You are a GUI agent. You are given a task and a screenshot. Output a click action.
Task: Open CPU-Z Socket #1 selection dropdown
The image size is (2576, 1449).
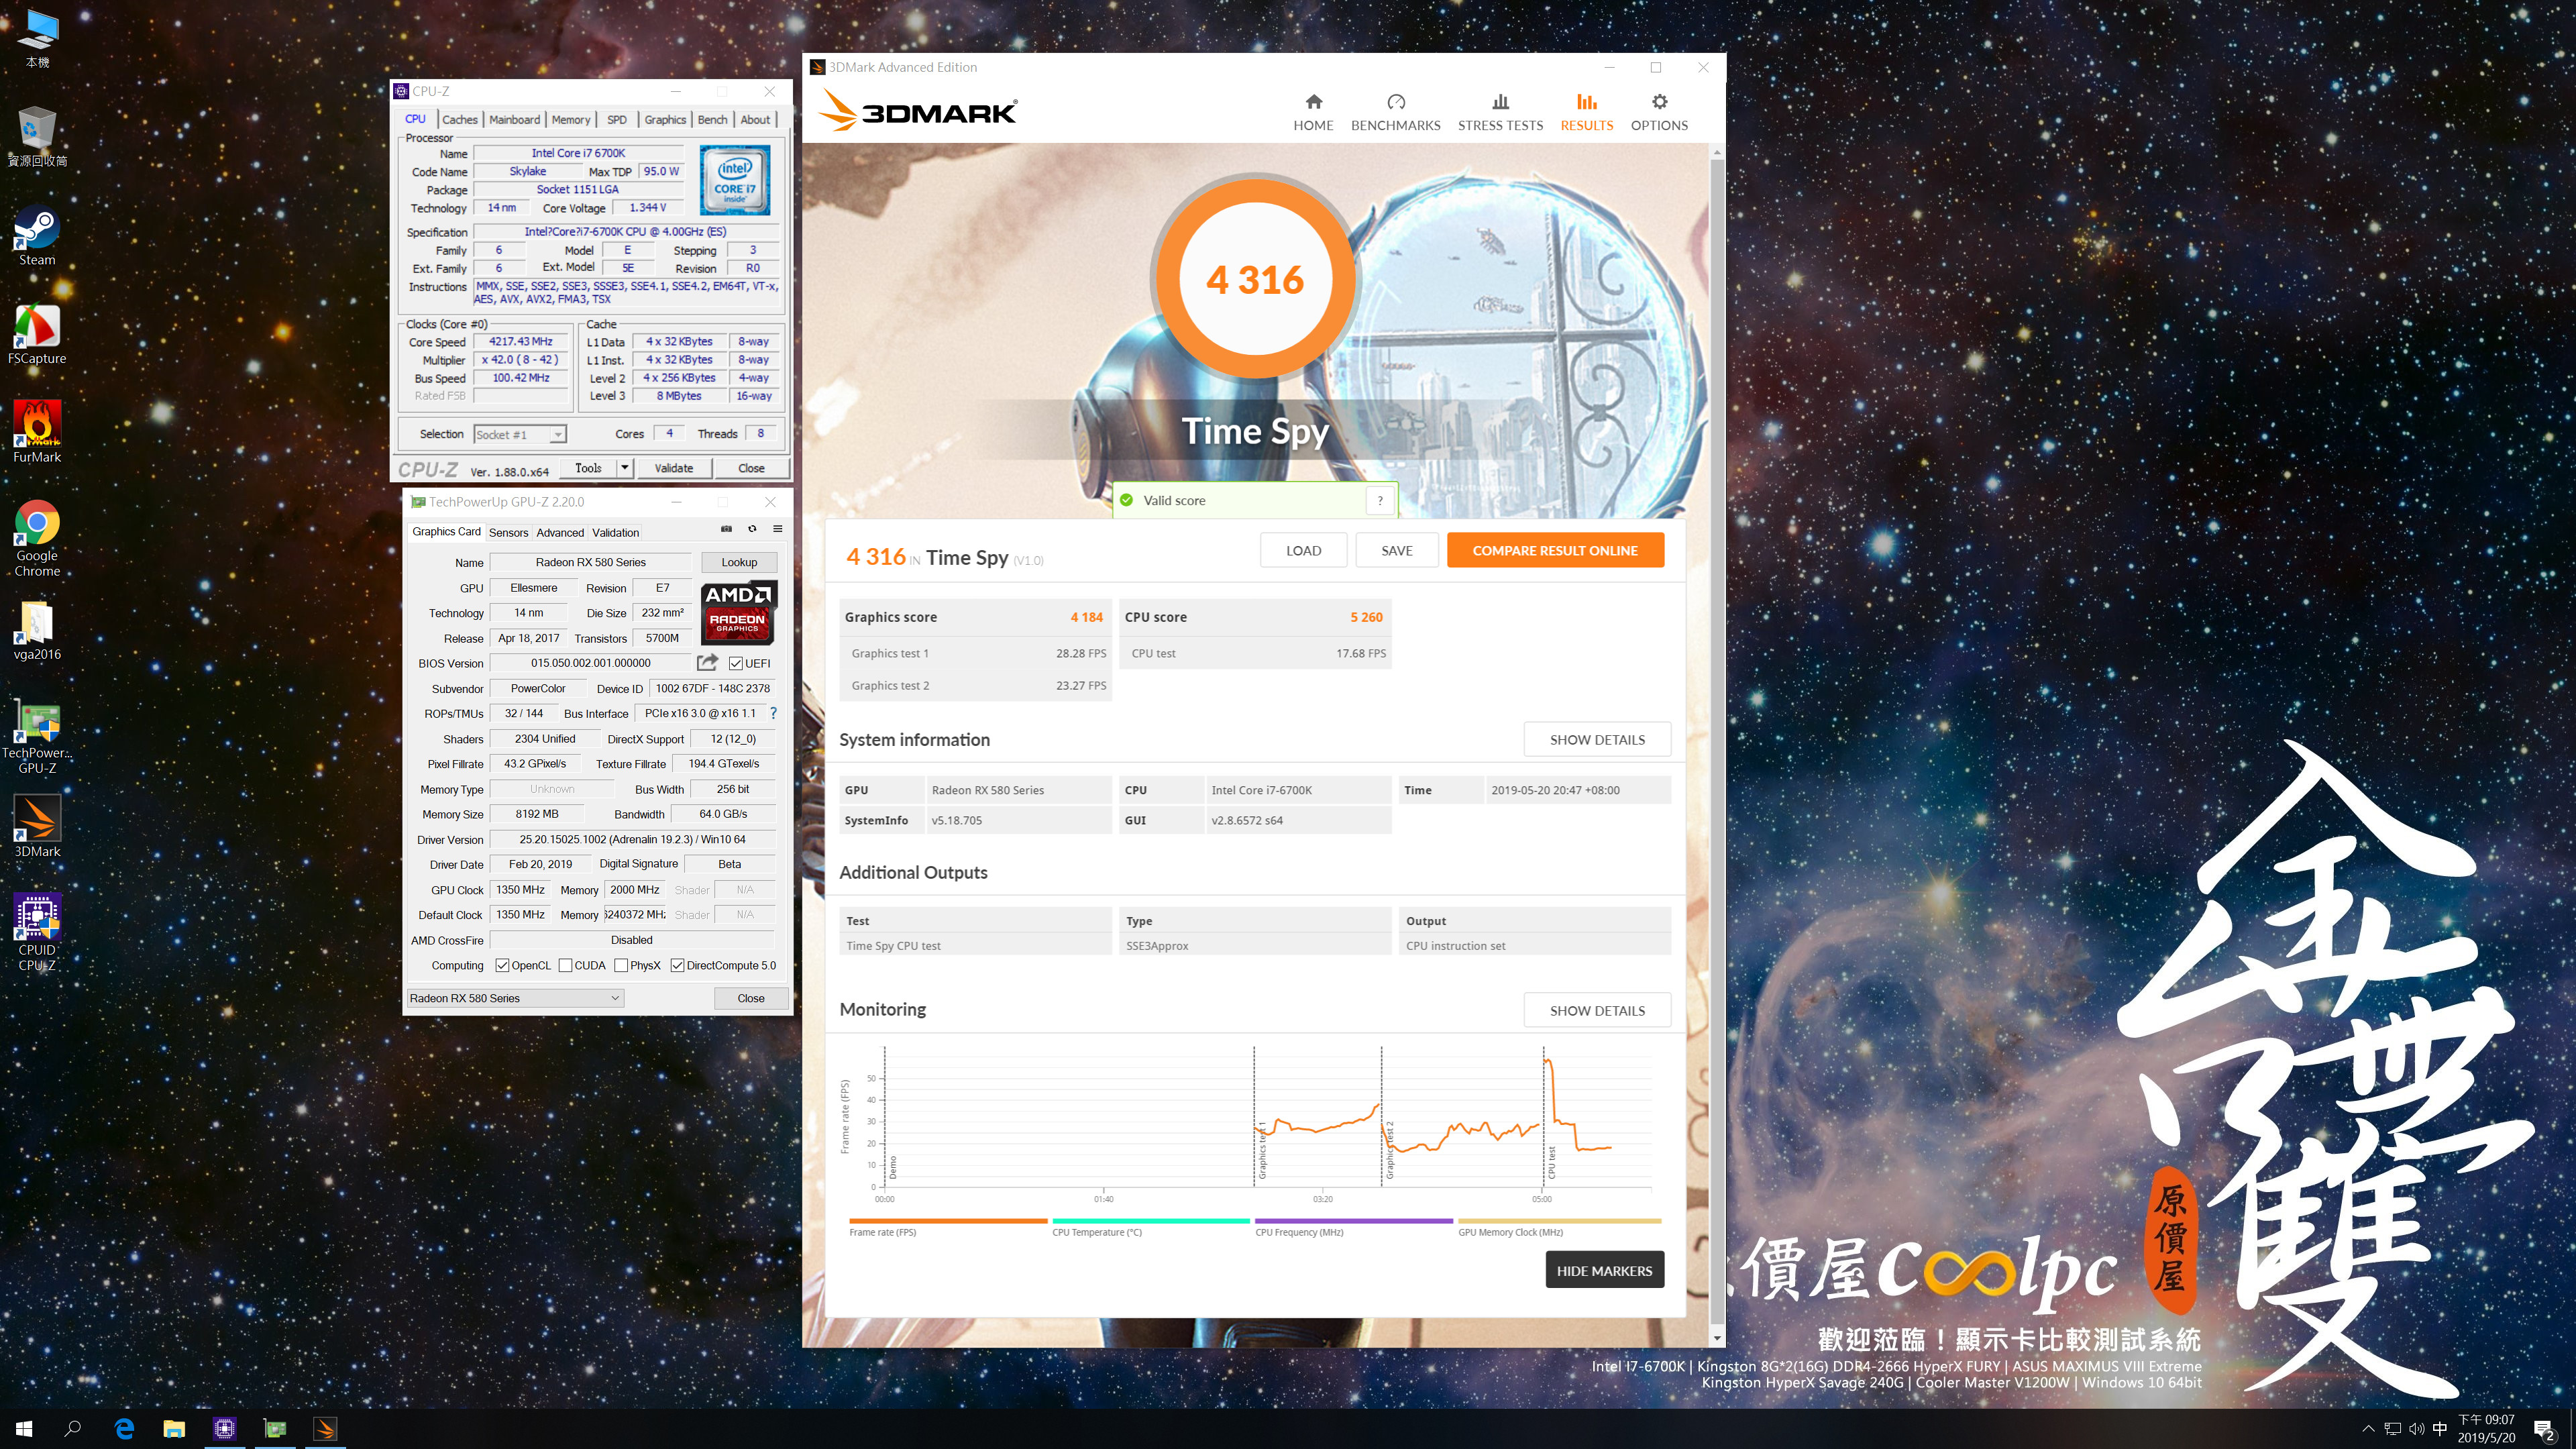click(520, 434)
